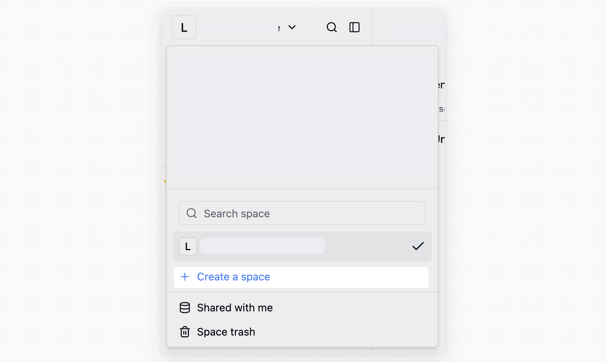This screenshot has height=362, width=606.
Task: Click the search magnifier icon in header
Action: pos(332,27)
